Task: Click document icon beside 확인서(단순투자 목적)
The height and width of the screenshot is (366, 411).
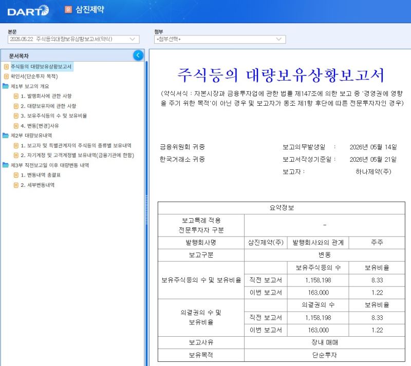Action: pos(6,76)
